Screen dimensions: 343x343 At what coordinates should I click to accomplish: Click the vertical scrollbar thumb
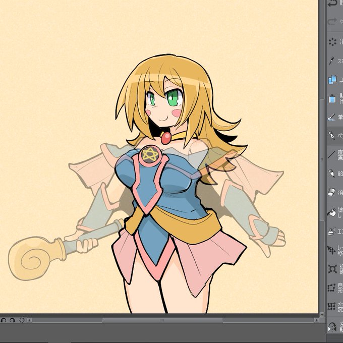click(x=322, y=160)
